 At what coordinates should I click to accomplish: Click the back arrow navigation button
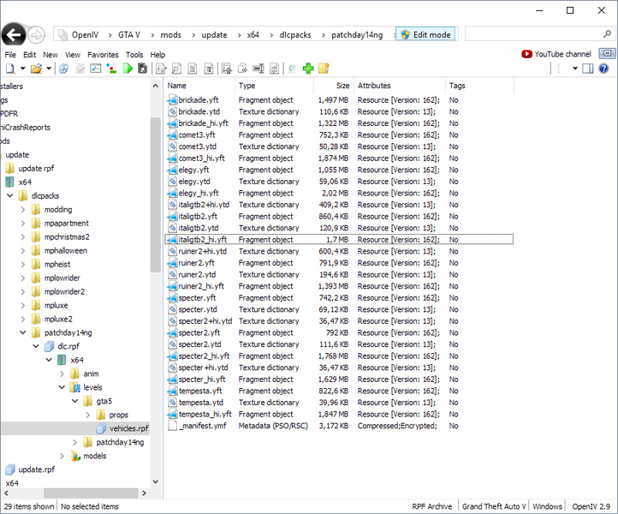click(13, 35)
